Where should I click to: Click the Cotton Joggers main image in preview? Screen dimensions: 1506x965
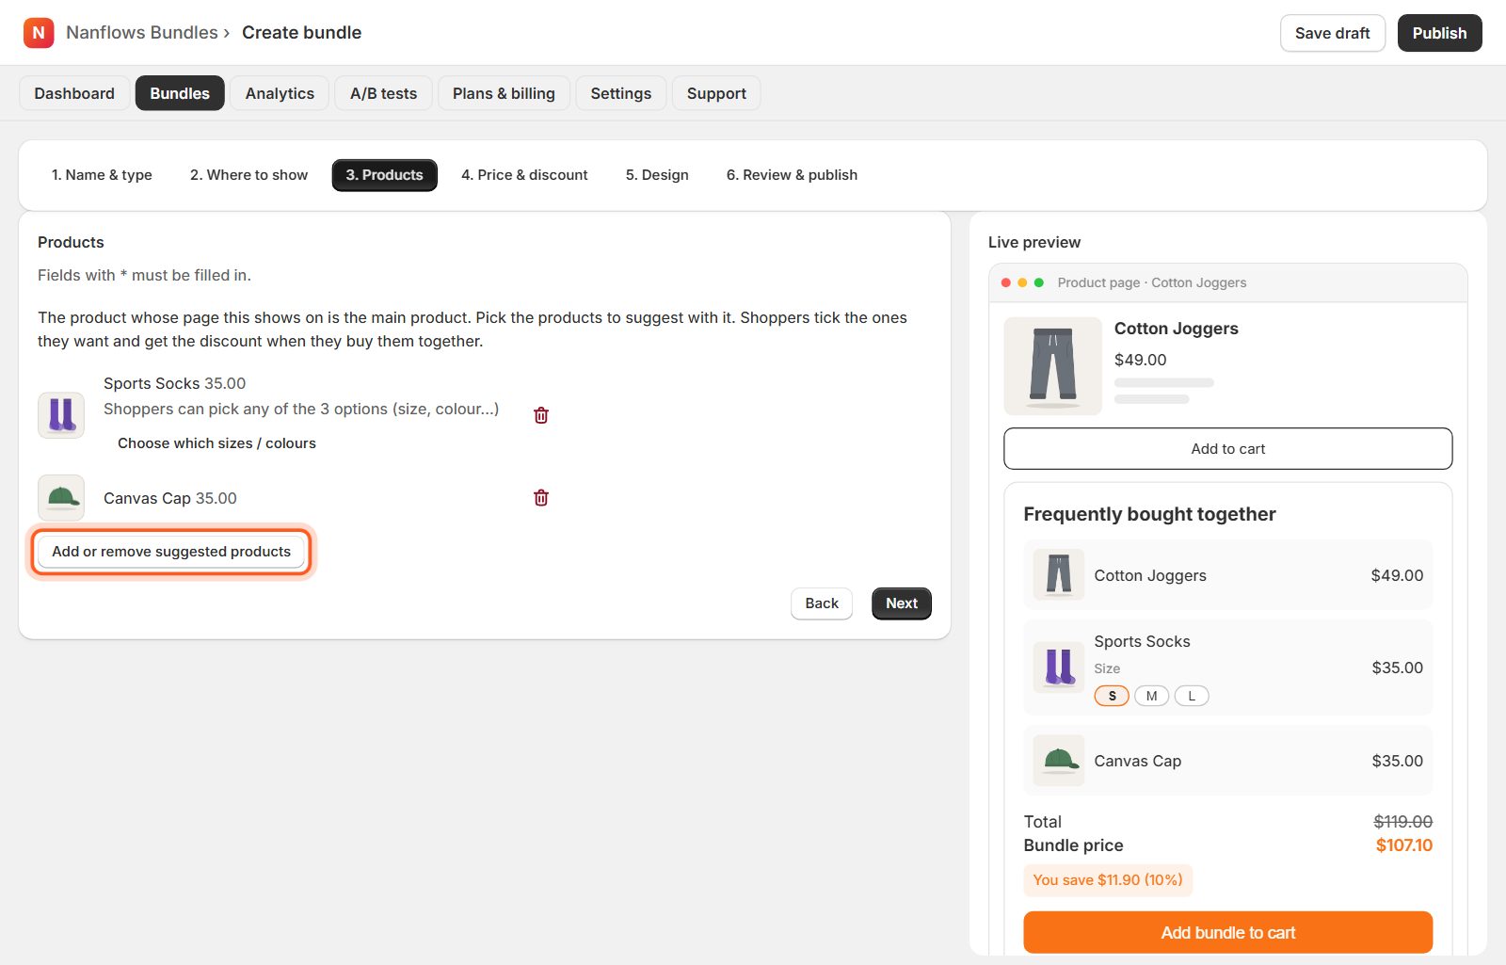1052,366
